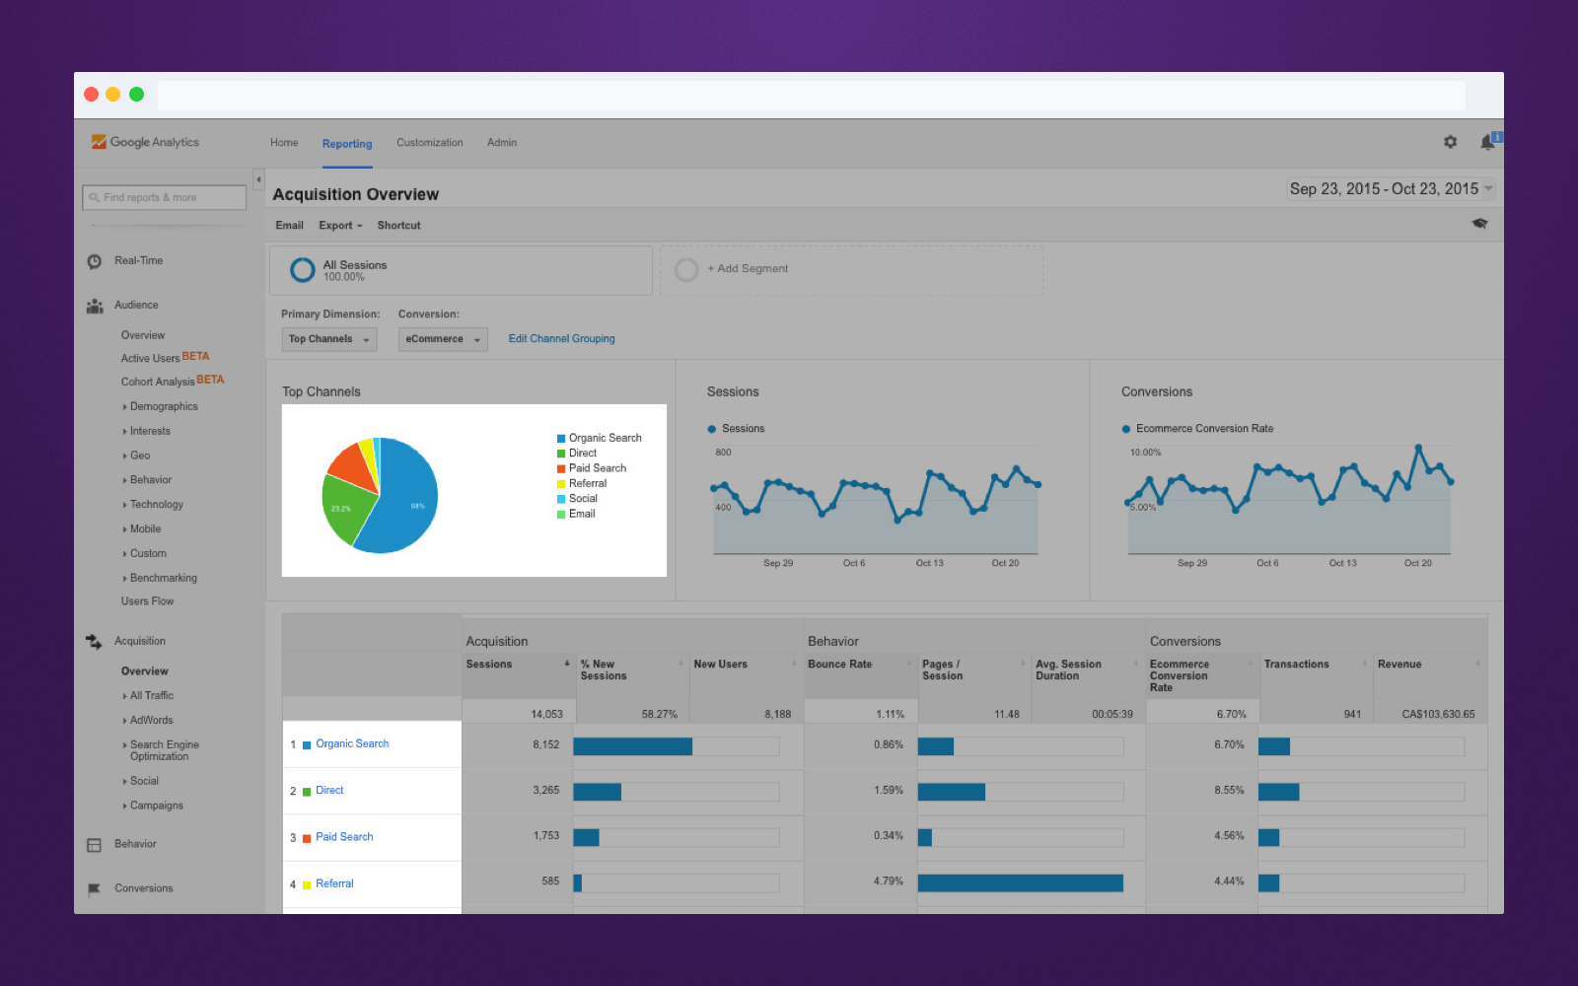Image resolution: width=1578 pixels, height=986 pixels.
Task: Click the browser address bar
Action: (x=811, y=96)
